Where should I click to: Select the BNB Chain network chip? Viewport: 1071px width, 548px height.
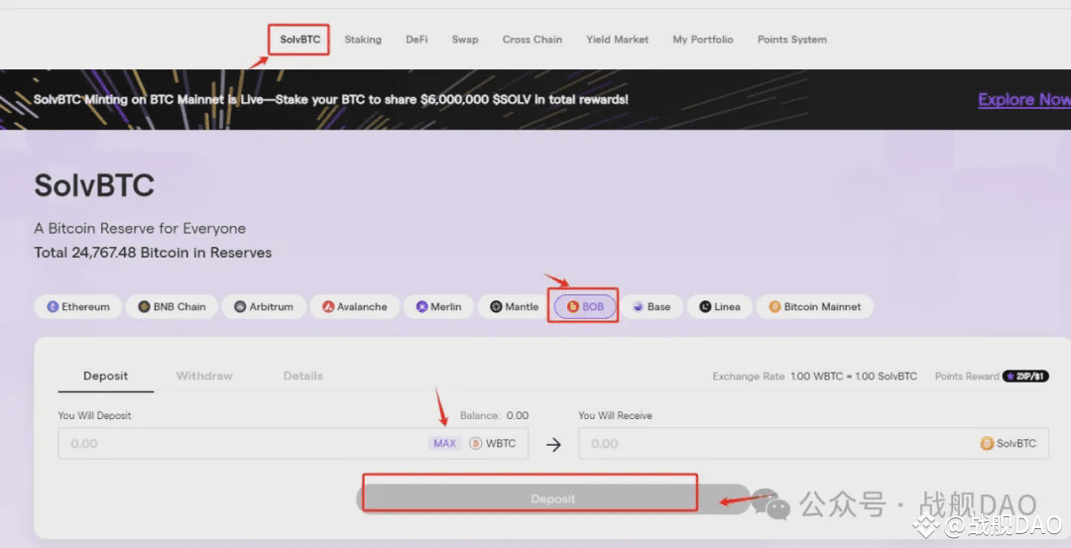(x=173, y=307)
